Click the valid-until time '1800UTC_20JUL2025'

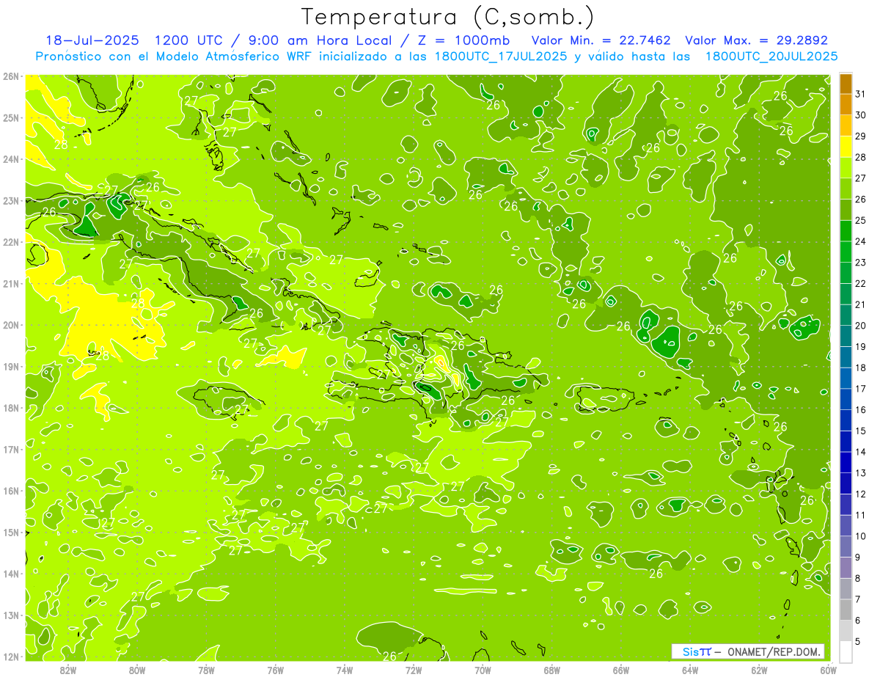pyautogui.click(x=771, y=56)
